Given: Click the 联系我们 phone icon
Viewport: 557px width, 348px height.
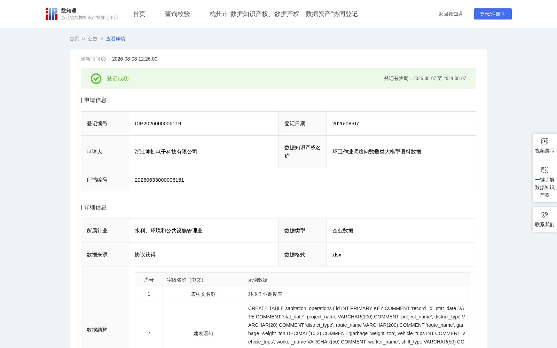Looking at the screenshot, I should pos(545,215).
